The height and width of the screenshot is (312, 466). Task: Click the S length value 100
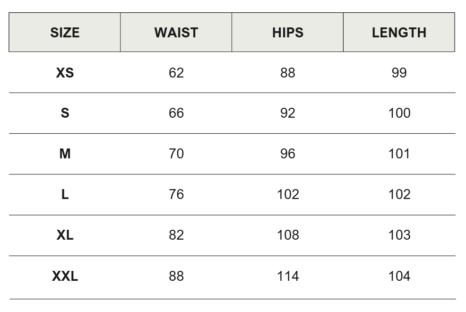pos(399,113)
